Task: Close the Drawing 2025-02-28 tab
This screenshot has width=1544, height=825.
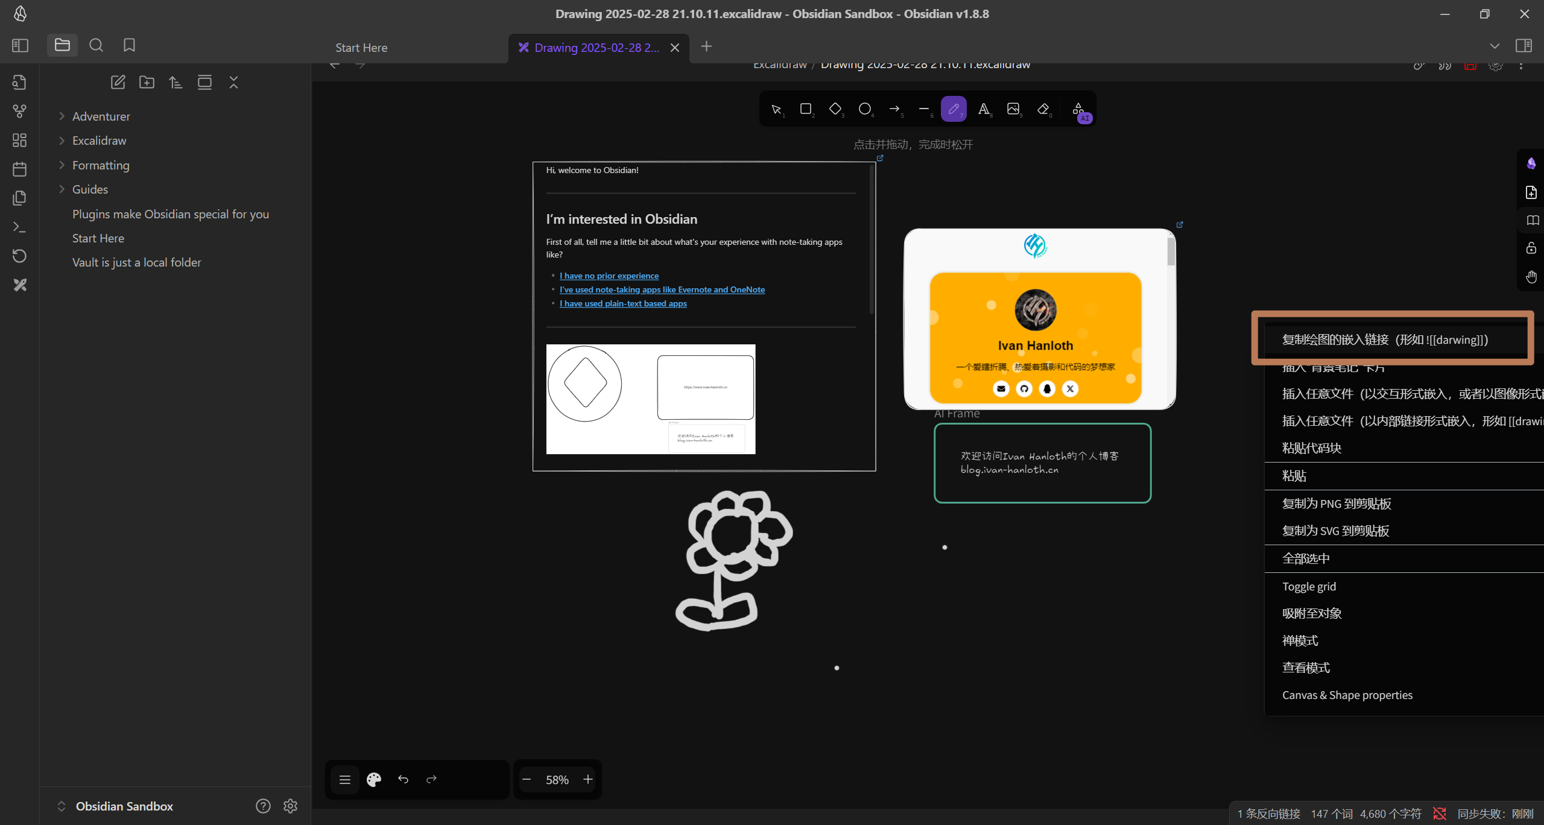Action: (675, 48)
